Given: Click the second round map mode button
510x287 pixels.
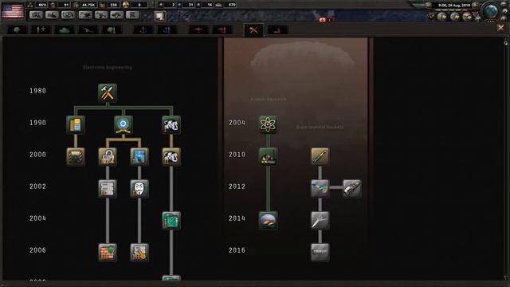Looking at the screenshot, I should 455,16.
